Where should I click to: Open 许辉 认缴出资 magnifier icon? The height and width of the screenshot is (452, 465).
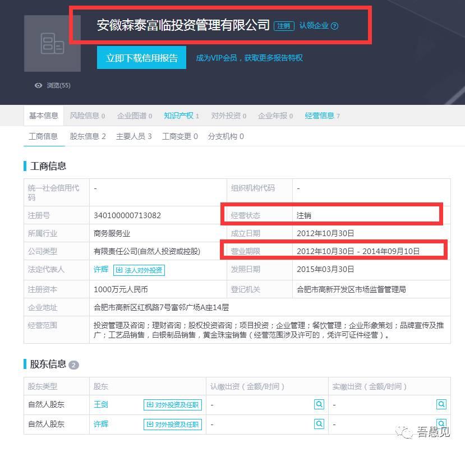pos(319,424)
